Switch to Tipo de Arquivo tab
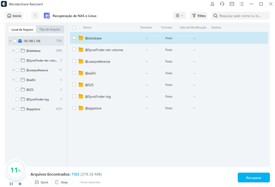This screenshot has height=187, width=275. coord(50,30)
